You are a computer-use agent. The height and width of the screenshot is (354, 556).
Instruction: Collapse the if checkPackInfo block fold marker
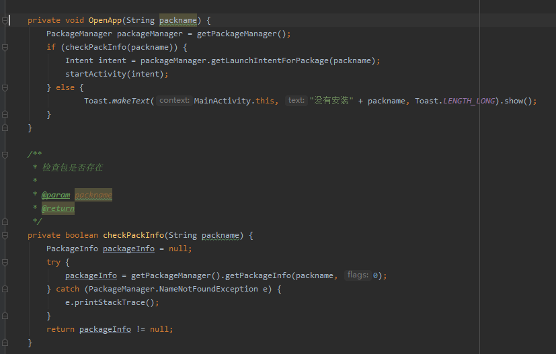click(x=5, y=47)
